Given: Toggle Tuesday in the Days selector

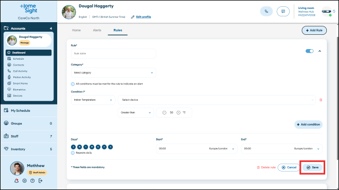Looking at the screenshot, I should pyautogui.click(x=86, y=147).
